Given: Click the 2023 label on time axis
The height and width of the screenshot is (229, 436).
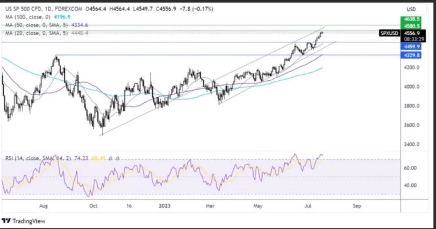Looking at the screenshot, I should tap(164, 206).
